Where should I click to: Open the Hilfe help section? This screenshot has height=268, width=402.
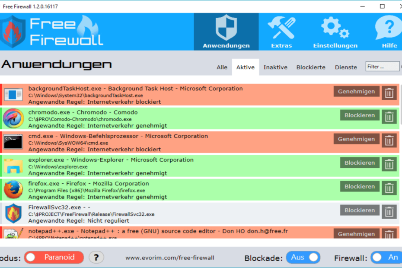pos(389,32)
